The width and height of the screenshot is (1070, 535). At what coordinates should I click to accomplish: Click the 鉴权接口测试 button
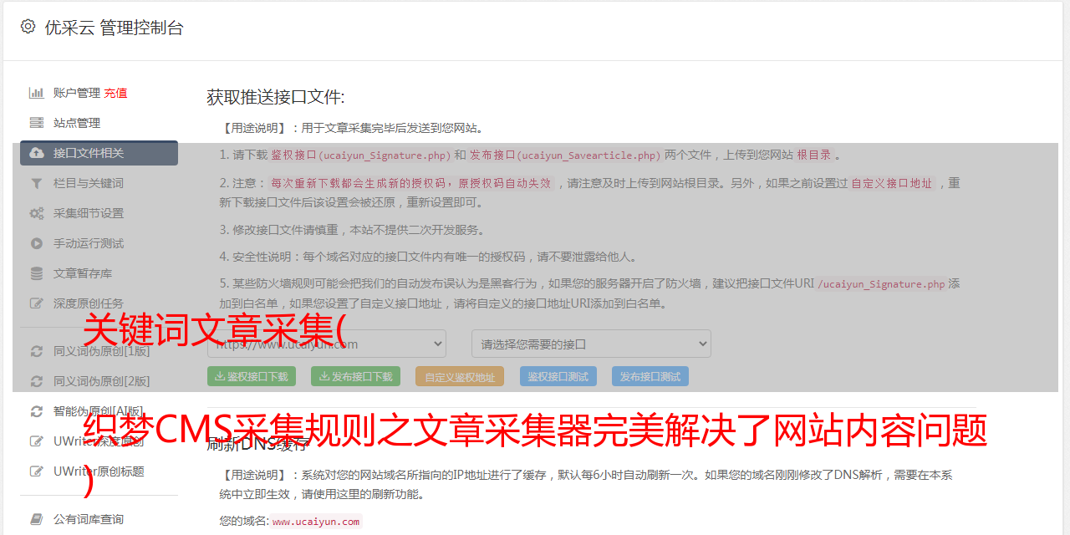[558, 376]
